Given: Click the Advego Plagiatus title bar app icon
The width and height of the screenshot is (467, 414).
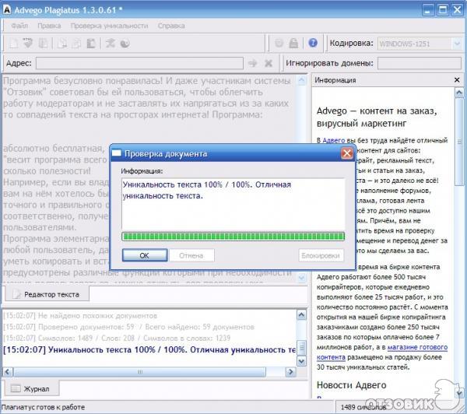Looking at the screenshot, I should pos(6,10).
